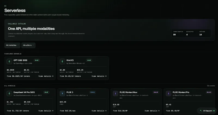Viewport: 218px width, 115px height.
Task: Click the sparkle icon in AI Support
Action: pos(201,111)
